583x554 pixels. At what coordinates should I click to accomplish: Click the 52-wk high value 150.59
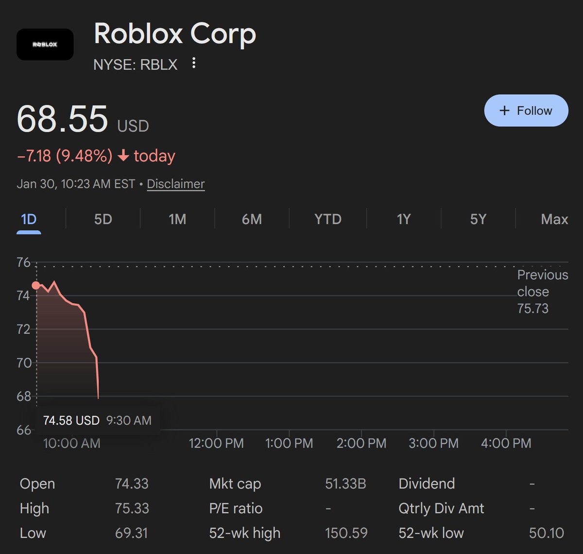click(x=346, y=533)
